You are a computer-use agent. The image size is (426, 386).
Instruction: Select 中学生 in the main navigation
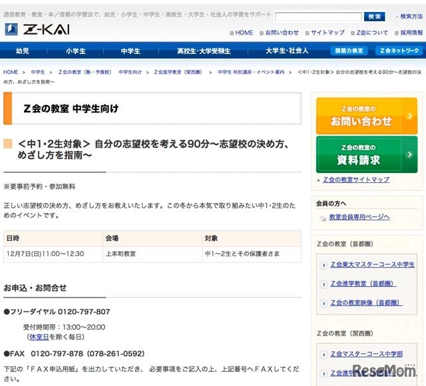130,51
